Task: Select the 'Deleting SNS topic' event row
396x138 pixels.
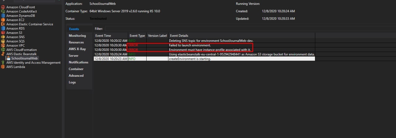Action: [x=204, y=41]
